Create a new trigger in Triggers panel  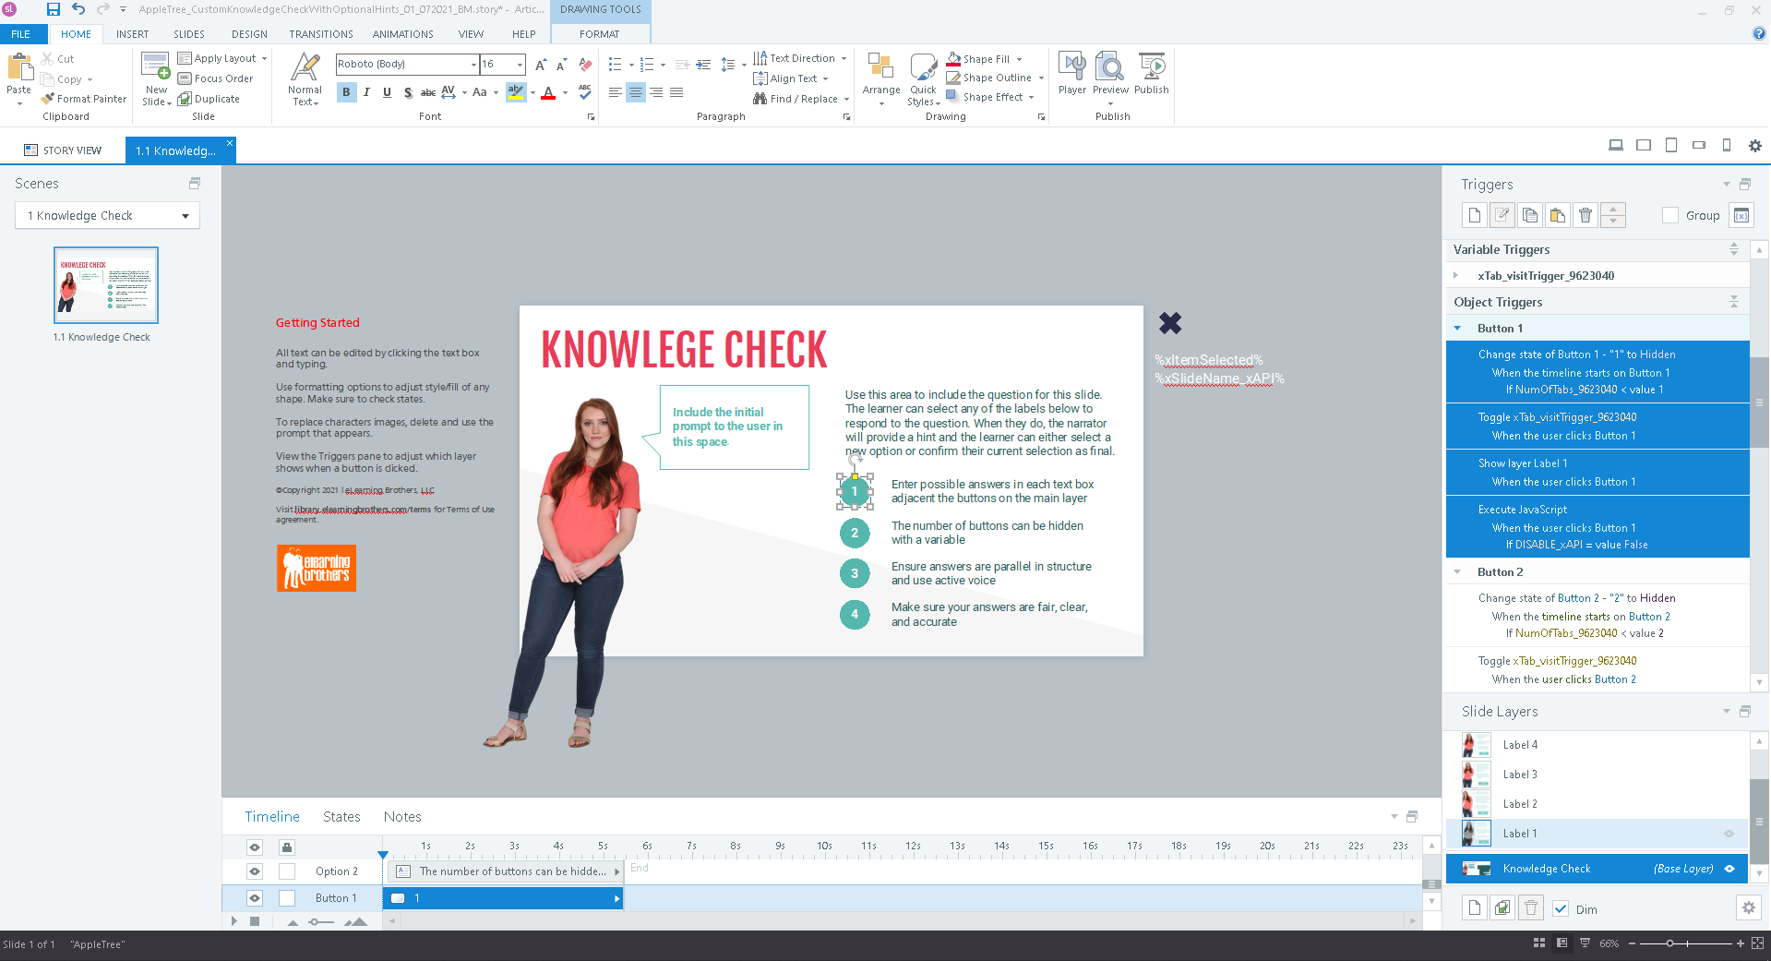click(x=1474, y=215)
